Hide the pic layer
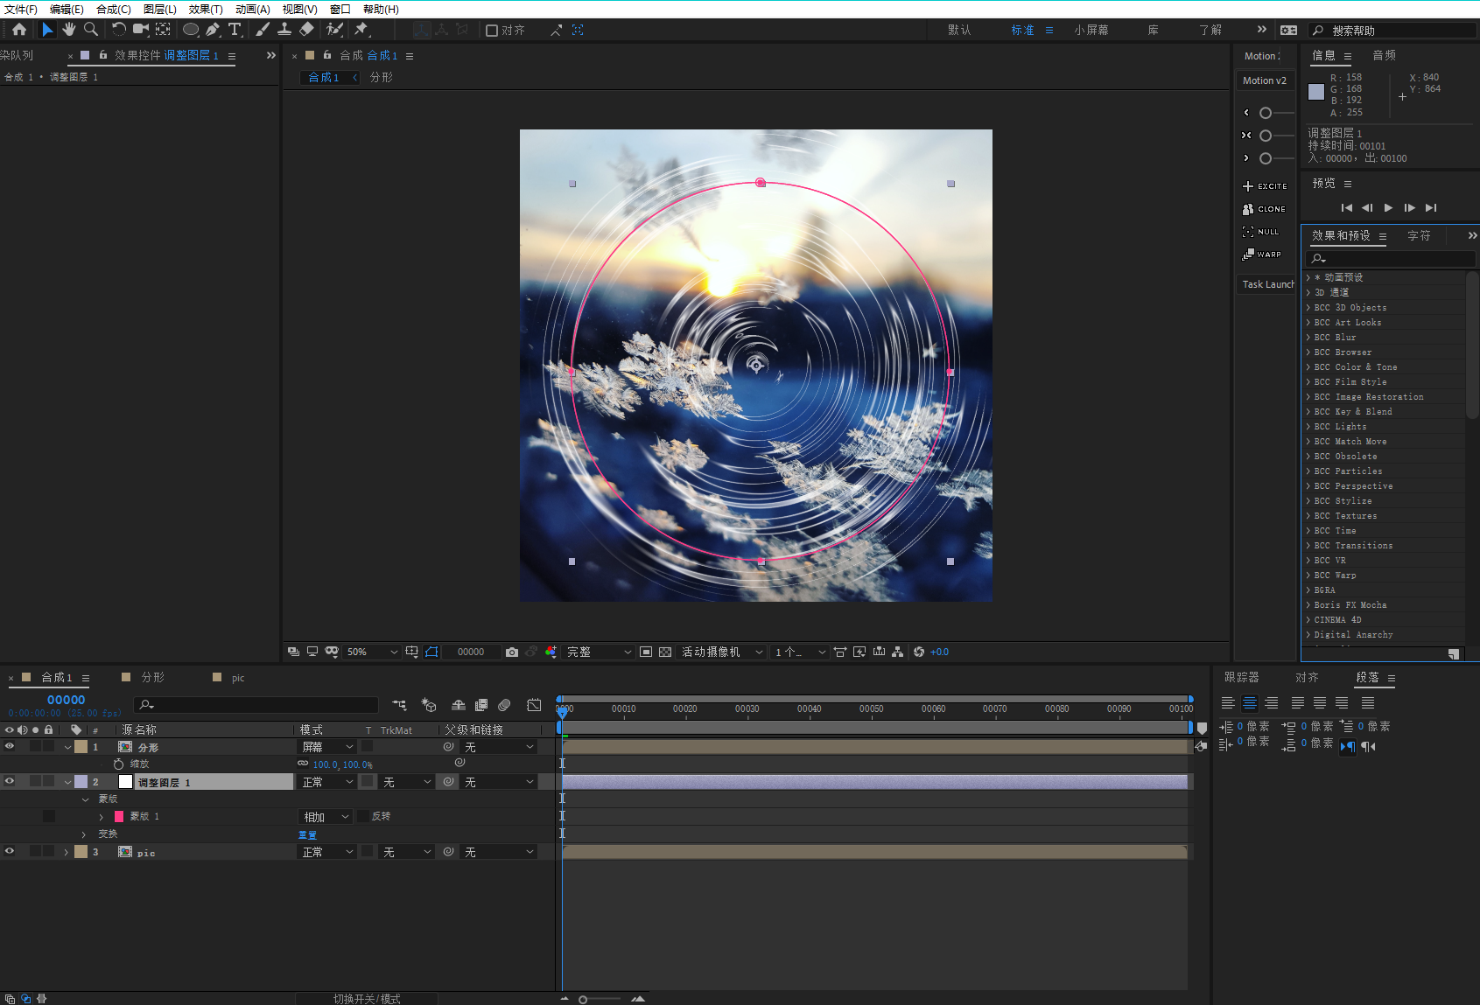 click(x=10, y=851)
